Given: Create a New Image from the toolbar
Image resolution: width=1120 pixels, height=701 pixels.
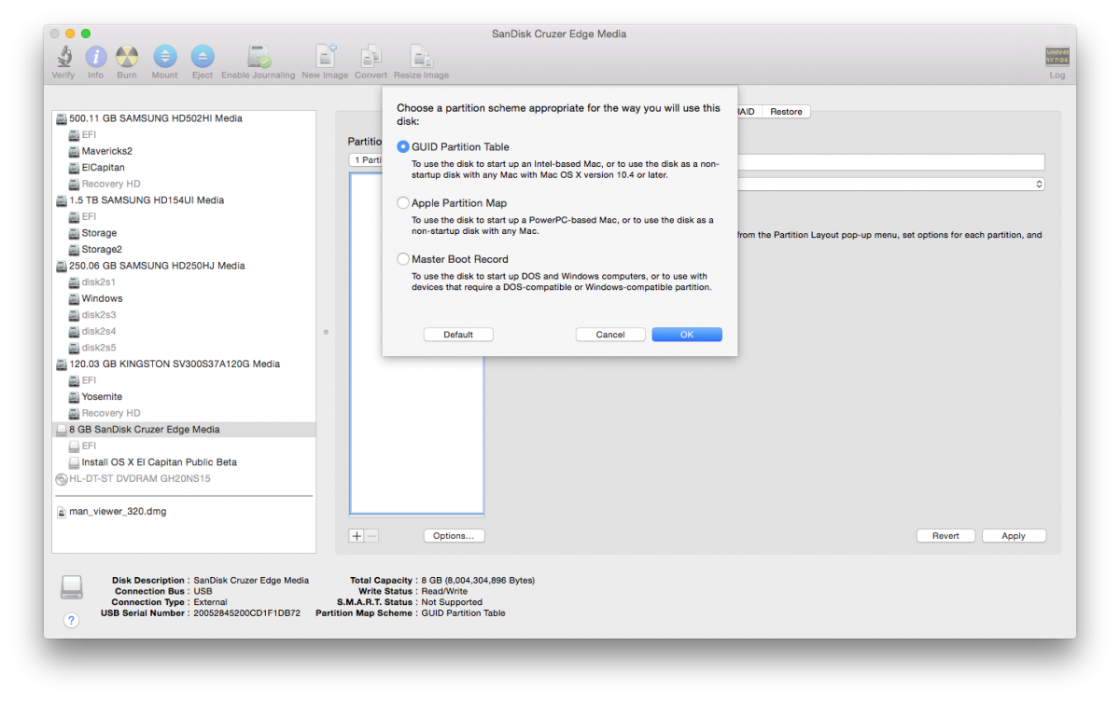Looking at the screenshot, I should (325, 57).
